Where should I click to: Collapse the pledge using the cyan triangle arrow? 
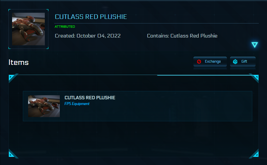[x=255, y=45]
